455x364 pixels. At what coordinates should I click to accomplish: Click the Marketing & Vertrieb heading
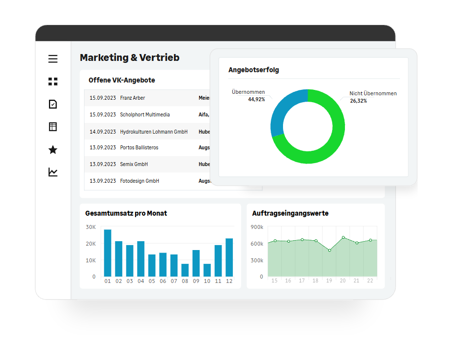click(x=130, y=57)
